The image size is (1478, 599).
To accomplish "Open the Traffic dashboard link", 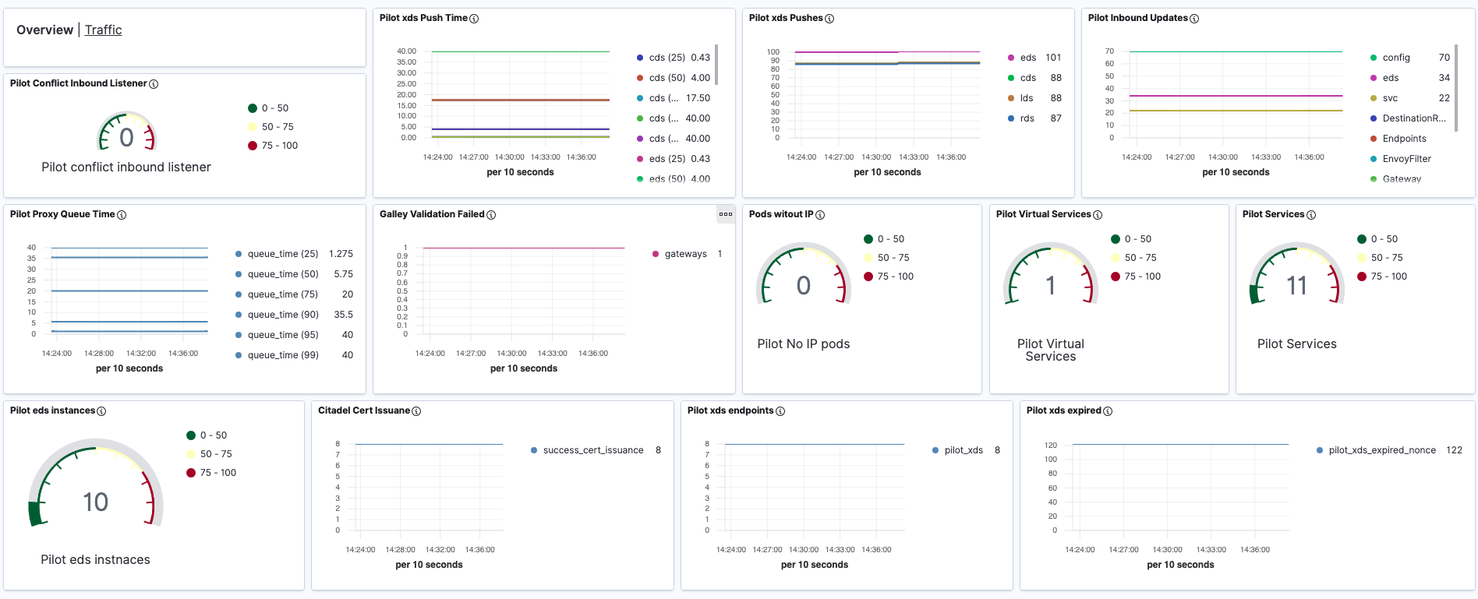I will pyautogui.click(x=103, y=30).
